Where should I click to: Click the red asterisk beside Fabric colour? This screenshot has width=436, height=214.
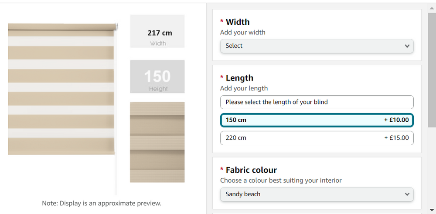pos(222,170)
